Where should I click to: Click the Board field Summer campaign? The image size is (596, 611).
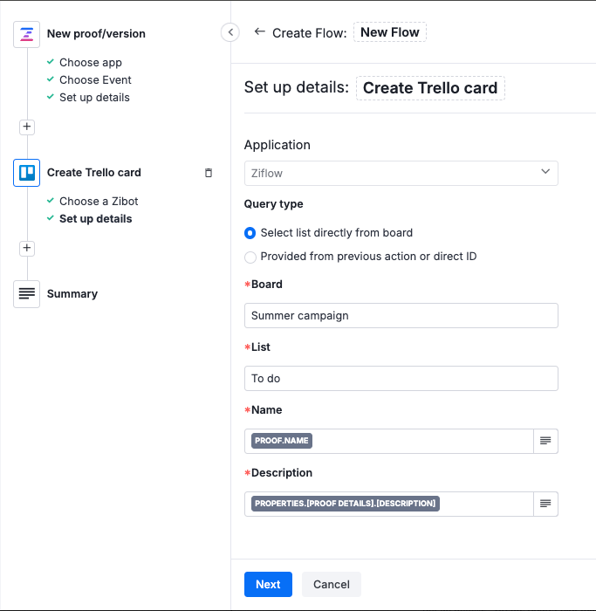[x=401, y=315]
